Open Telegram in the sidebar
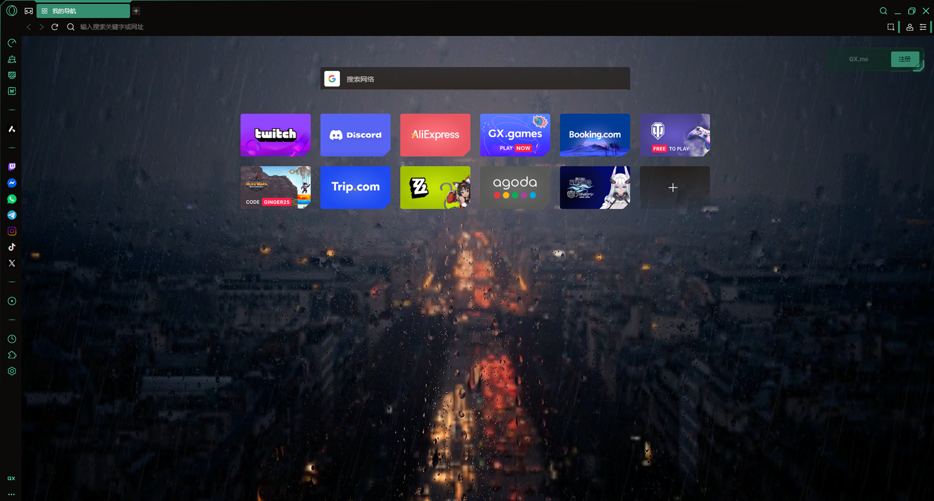Viewport: 934px width, 501px height. tap(12, 215)
